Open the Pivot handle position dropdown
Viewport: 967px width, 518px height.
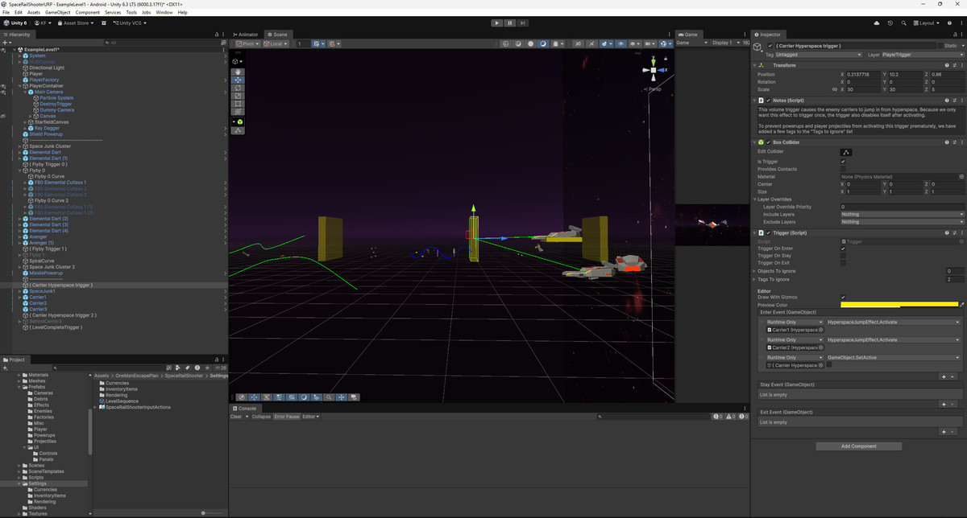(247, 43)
